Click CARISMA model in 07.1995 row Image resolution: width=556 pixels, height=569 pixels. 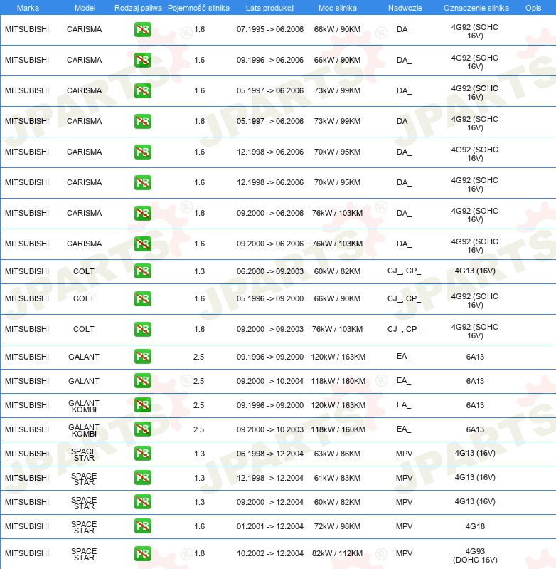point(85,29)
